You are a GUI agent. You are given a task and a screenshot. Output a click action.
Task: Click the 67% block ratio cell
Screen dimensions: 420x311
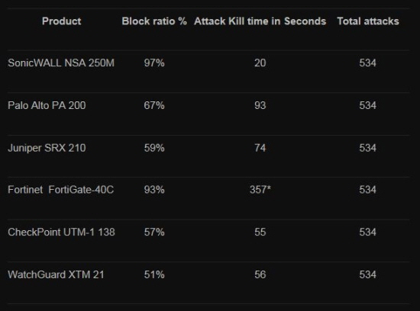[154, 105]
